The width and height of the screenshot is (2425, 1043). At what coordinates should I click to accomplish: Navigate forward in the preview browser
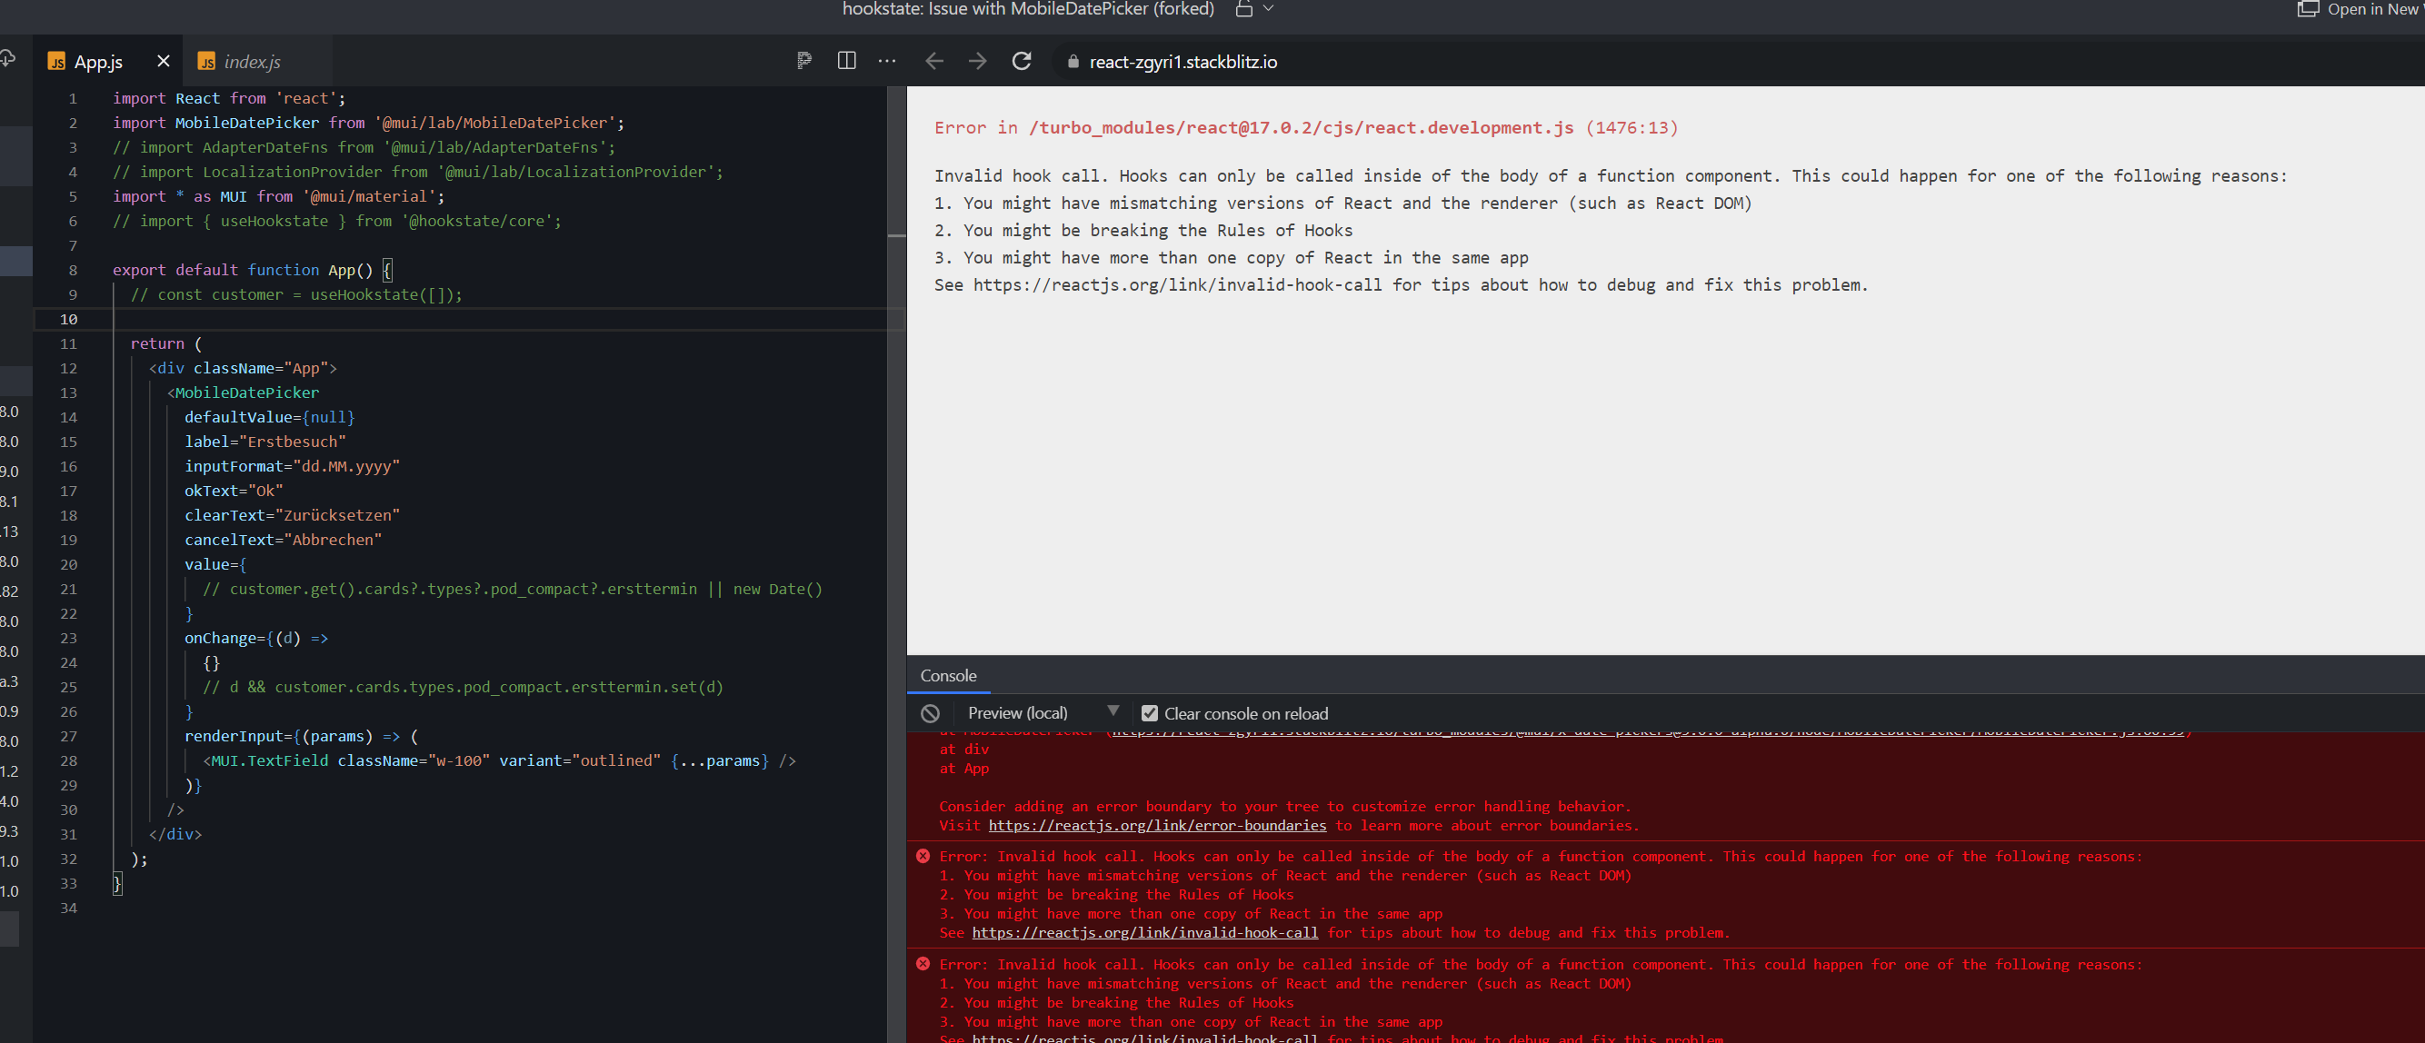[x=977, y=60]
